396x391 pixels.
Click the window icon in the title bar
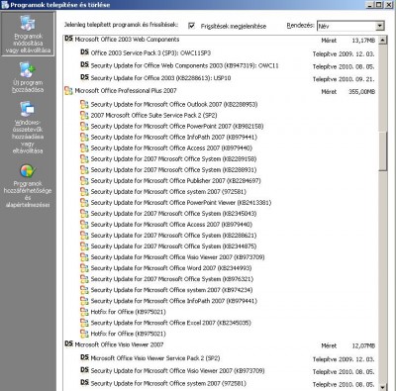[5, 5]
